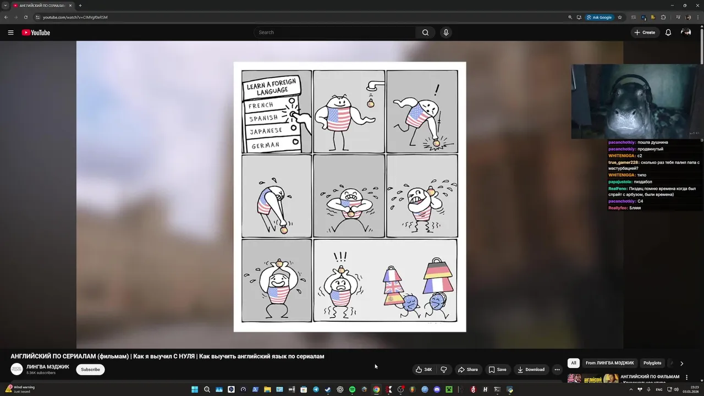
Task: Dislike the video
Action: pos(444,370)
